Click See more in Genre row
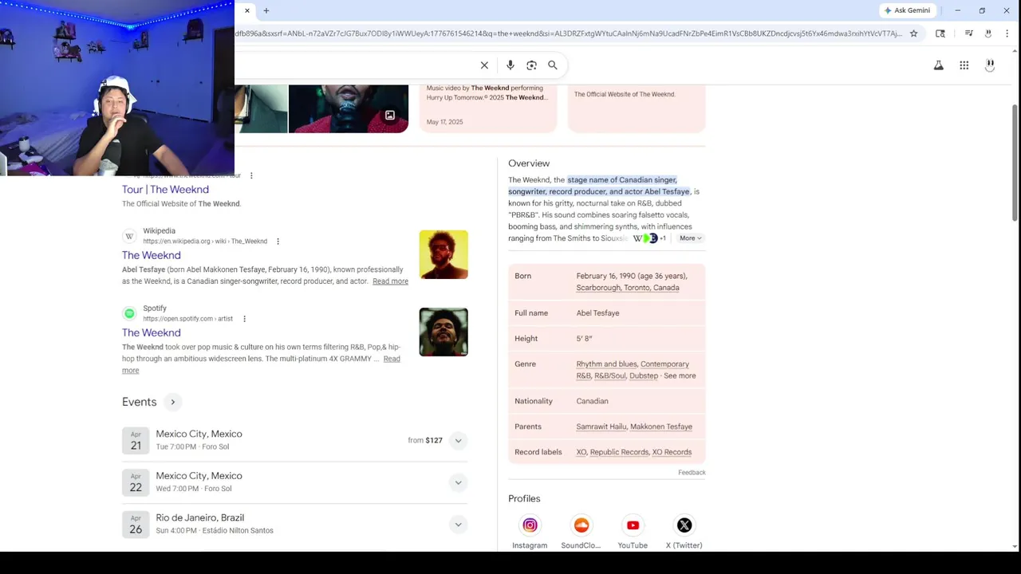Viewport: 1021px width, 574px height. [680, 375]
